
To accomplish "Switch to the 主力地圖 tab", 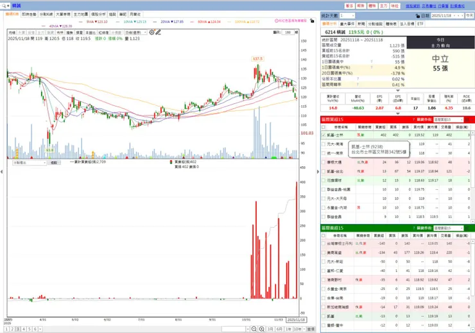I will pos(81,14).
